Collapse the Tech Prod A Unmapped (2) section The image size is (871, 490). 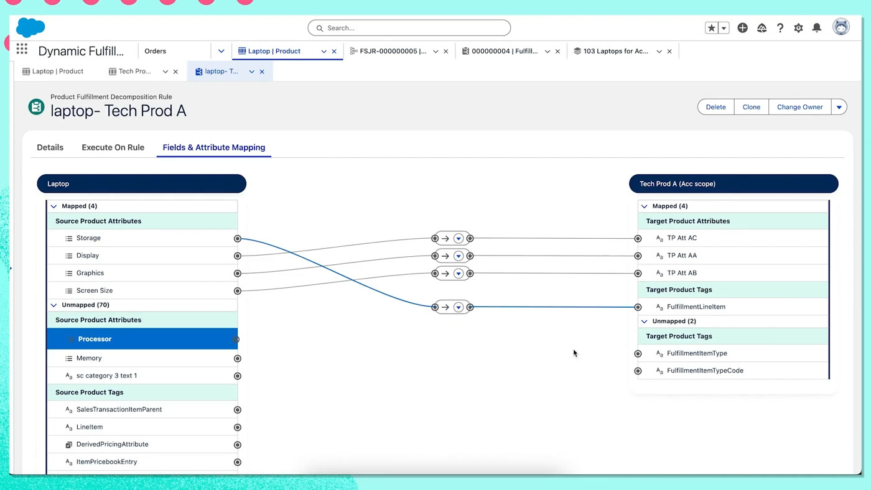(644, 321)
